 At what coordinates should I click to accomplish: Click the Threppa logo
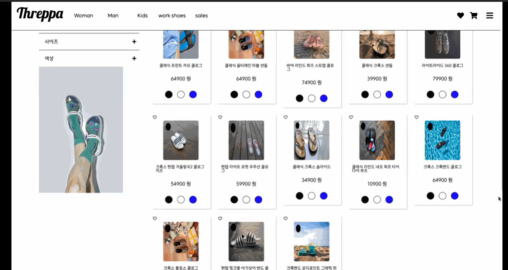pyautogui.click(x=40, y=14)
